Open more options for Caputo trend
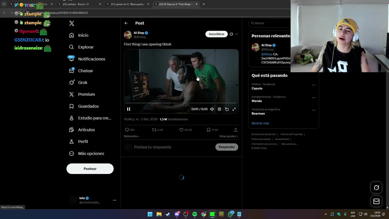The width and height of the screenshot is (389, 219). point(314,85)
